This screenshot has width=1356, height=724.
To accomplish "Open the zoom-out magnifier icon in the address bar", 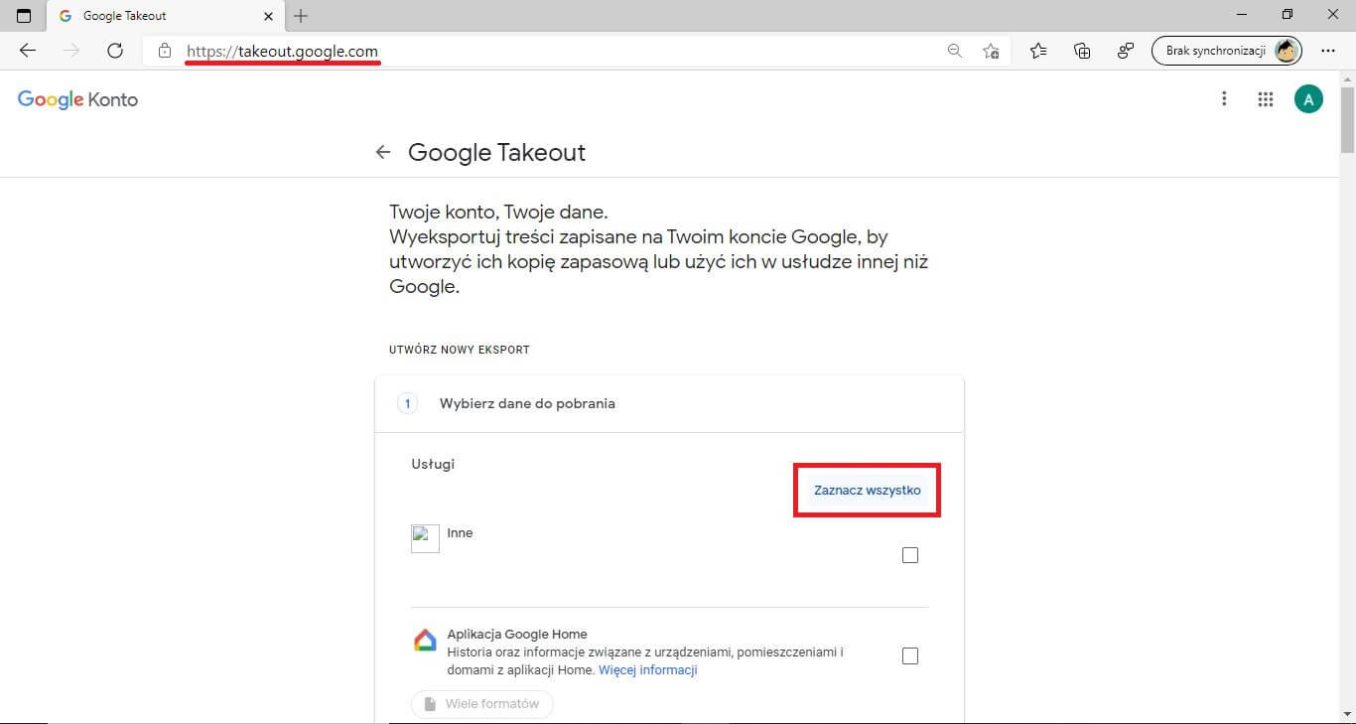I will (955, 51).
